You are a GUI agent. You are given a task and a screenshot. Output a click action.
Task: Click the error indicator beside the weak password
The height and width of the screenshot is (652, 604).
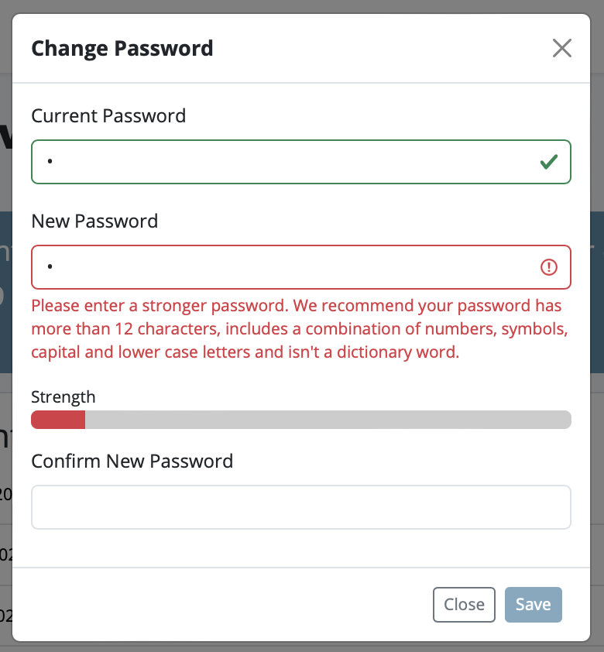[550, 266]
